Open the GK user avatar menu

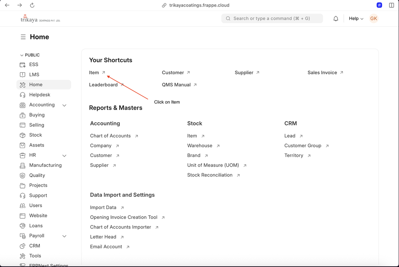pyautogui.click(x=374, y=19)
